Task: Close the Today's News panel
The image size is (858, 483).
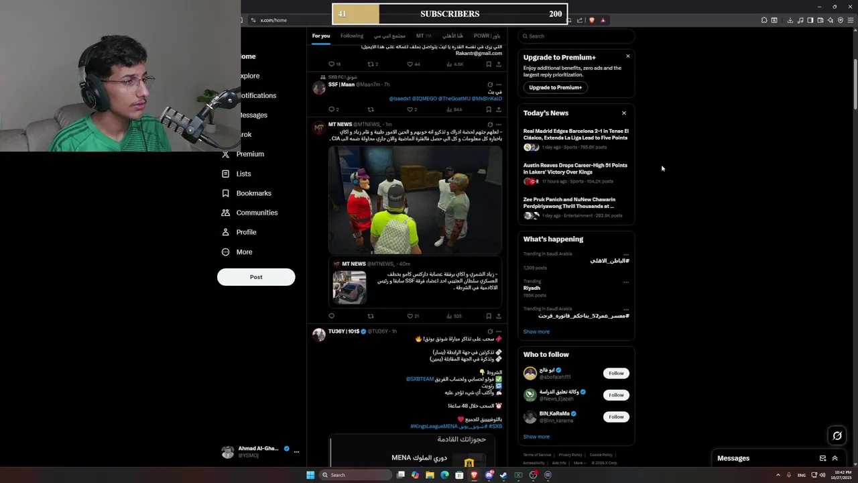Action: click(x=624, y=113)
